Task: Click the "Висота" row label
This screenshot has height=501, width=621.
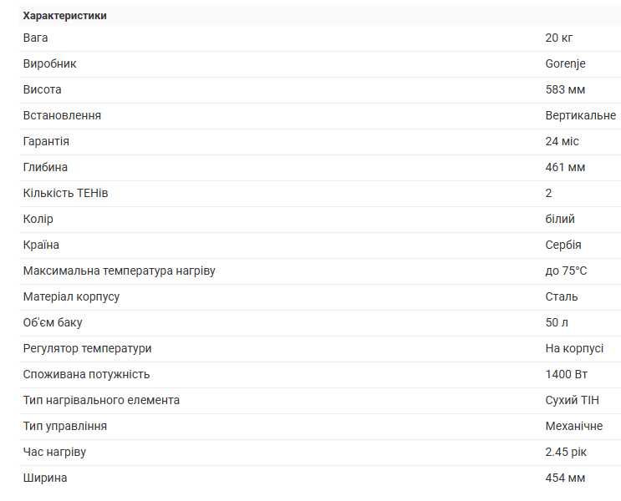Action: click(x=42, y=89)
